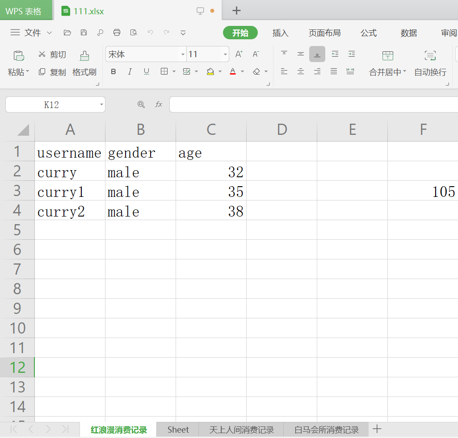
Task: Switch to the 公式 tab
Action: [369, 33]
